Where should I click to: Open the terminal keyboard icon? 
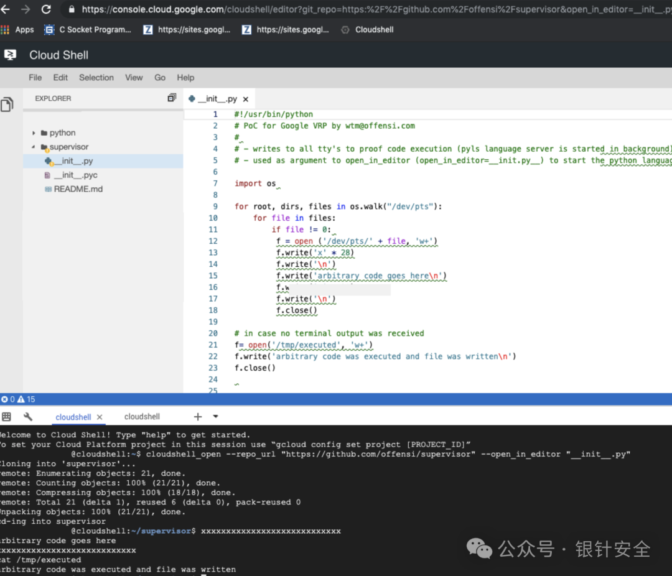(x=6, y=417)
